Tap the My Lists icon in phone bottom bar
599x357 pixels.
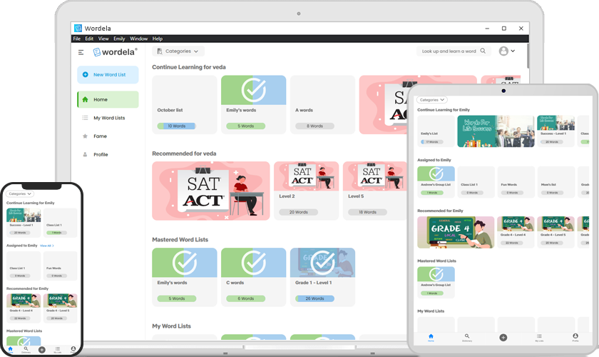(57, 350)
